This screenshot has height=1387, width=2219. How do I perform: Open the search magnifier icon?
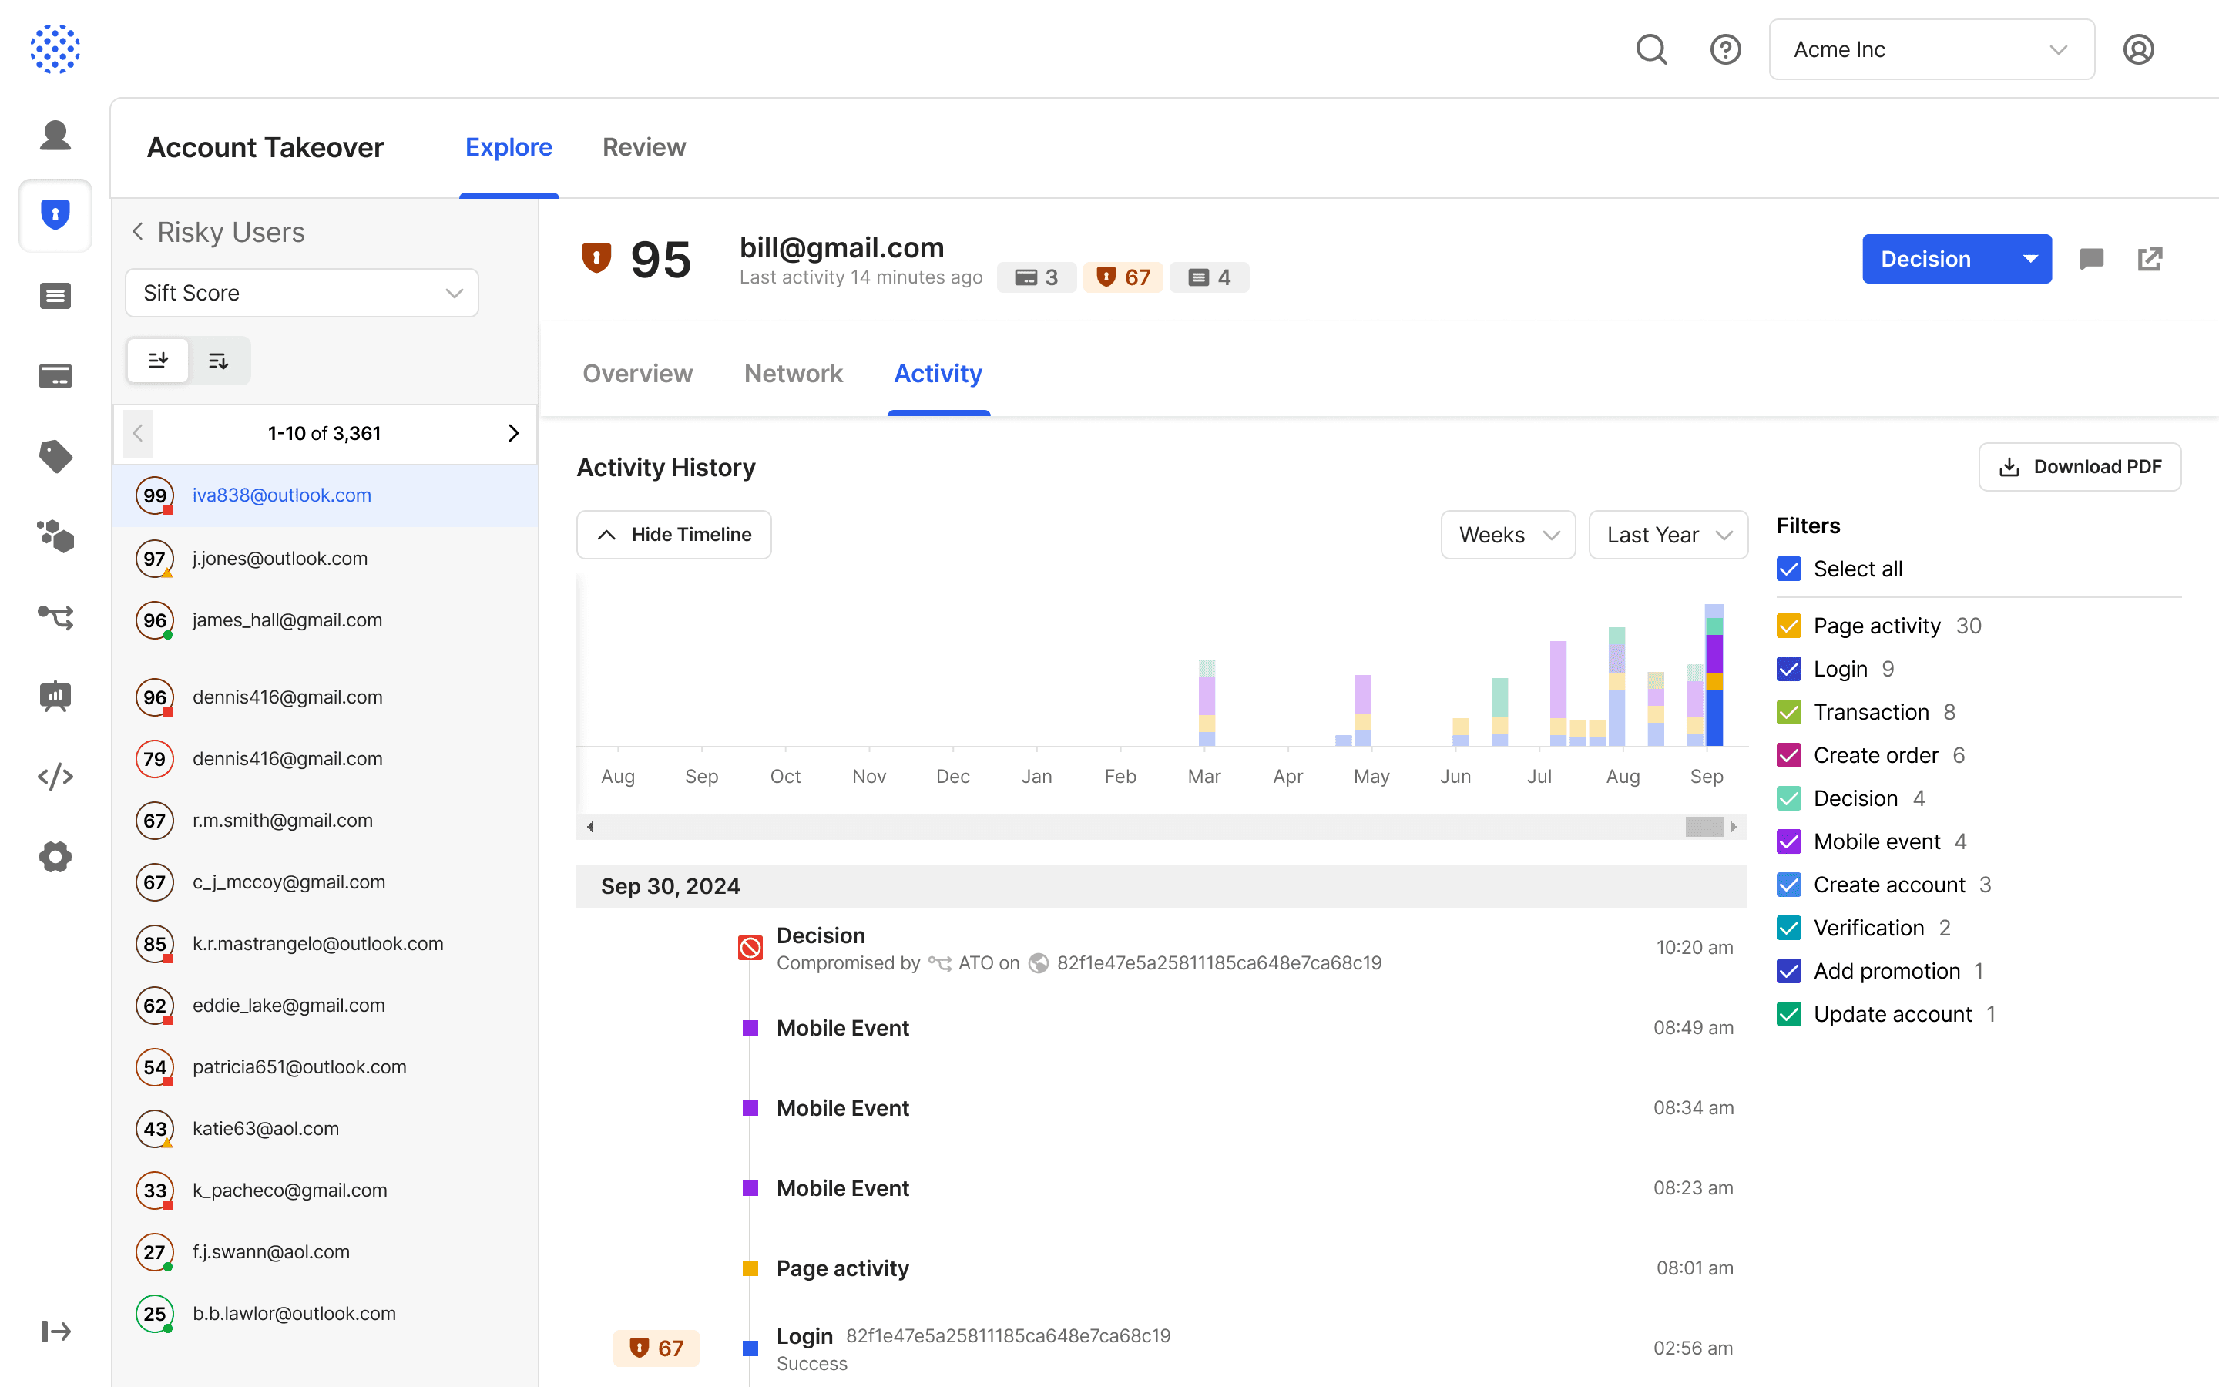1651,49
